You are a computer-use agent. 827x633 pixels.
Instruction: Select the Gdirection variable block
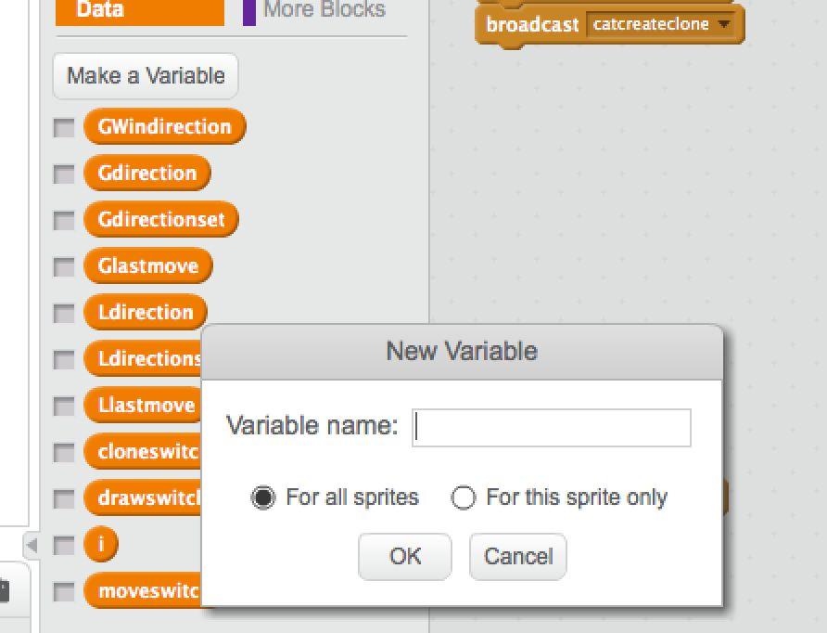[x=147, y=174]
